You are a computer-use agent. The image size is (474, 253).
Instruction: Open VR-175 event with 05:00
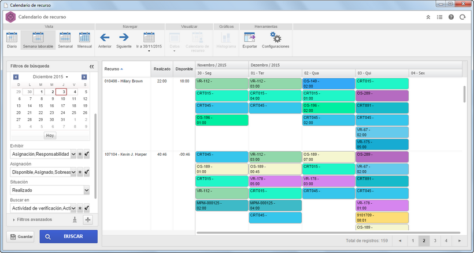tap(382, 144)
